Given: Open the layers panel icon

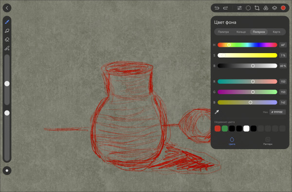Looking at the screenshot, I should point(274,8).
